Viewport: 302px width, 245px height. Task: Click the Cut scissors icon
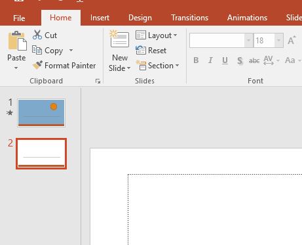[x=37, y=35]
